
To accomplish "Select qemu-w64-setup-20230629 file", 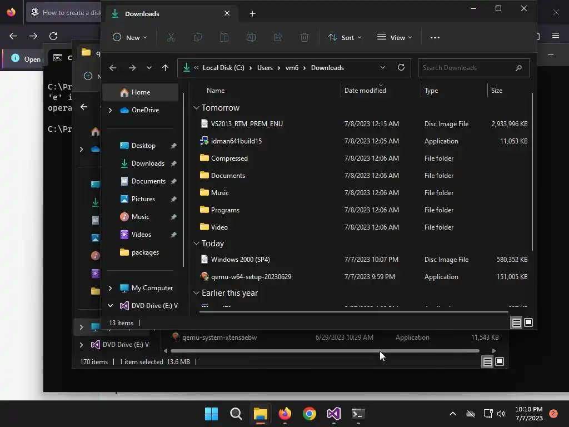I will (363, 277).
